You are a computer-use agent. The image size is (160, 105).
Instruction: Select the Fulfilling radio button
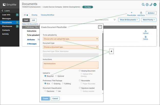coord(63,83)
